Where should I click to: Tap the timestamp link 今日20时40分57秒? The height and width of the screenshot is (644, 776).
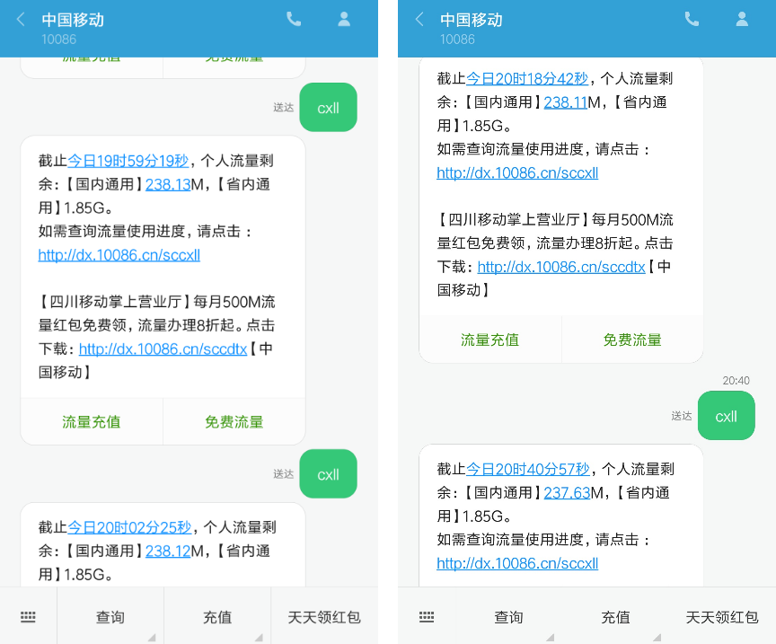(527, 469)
